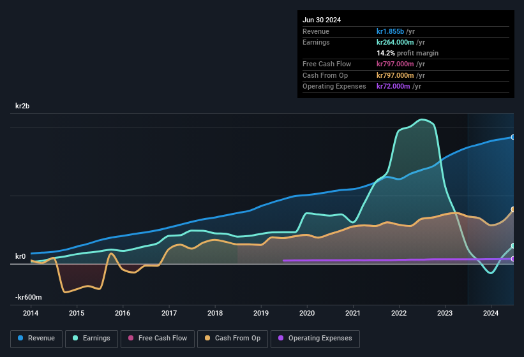Click the 2021 x-axis label
Viewport: 524px width, 357px height.
(353, 313)
